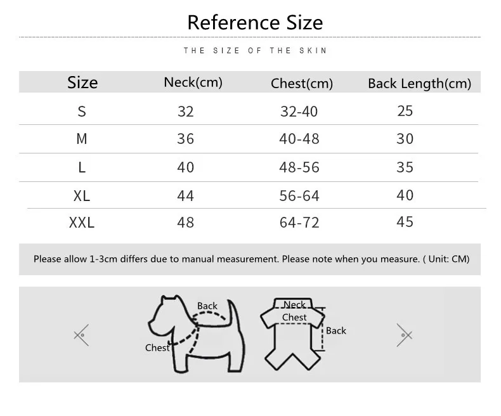Click the 44 neck value for XL

pyautogui.click(x=186, y=195)
